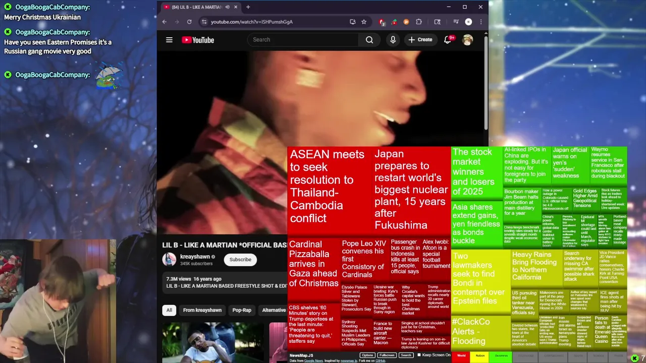Image resolution: width=646 pixels, height=363 pixels.
Task: Click into the YouTube search field
Action: (x=303, y=40)
